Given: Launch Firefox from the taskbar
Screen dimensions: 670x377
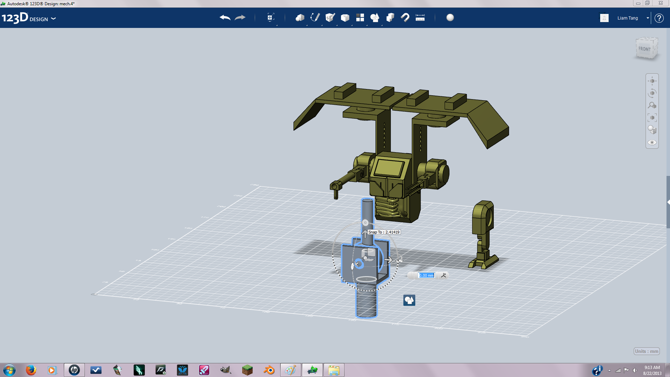Looking at the screenshot, I should coord(31,370).
